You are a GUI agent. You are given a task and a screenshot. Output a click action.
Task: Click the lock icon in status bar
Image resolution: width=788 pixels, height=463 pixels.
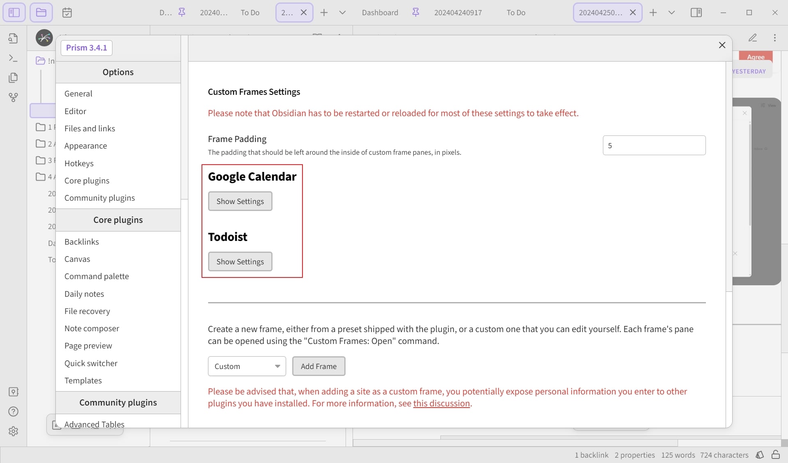[x=776, y=455]
